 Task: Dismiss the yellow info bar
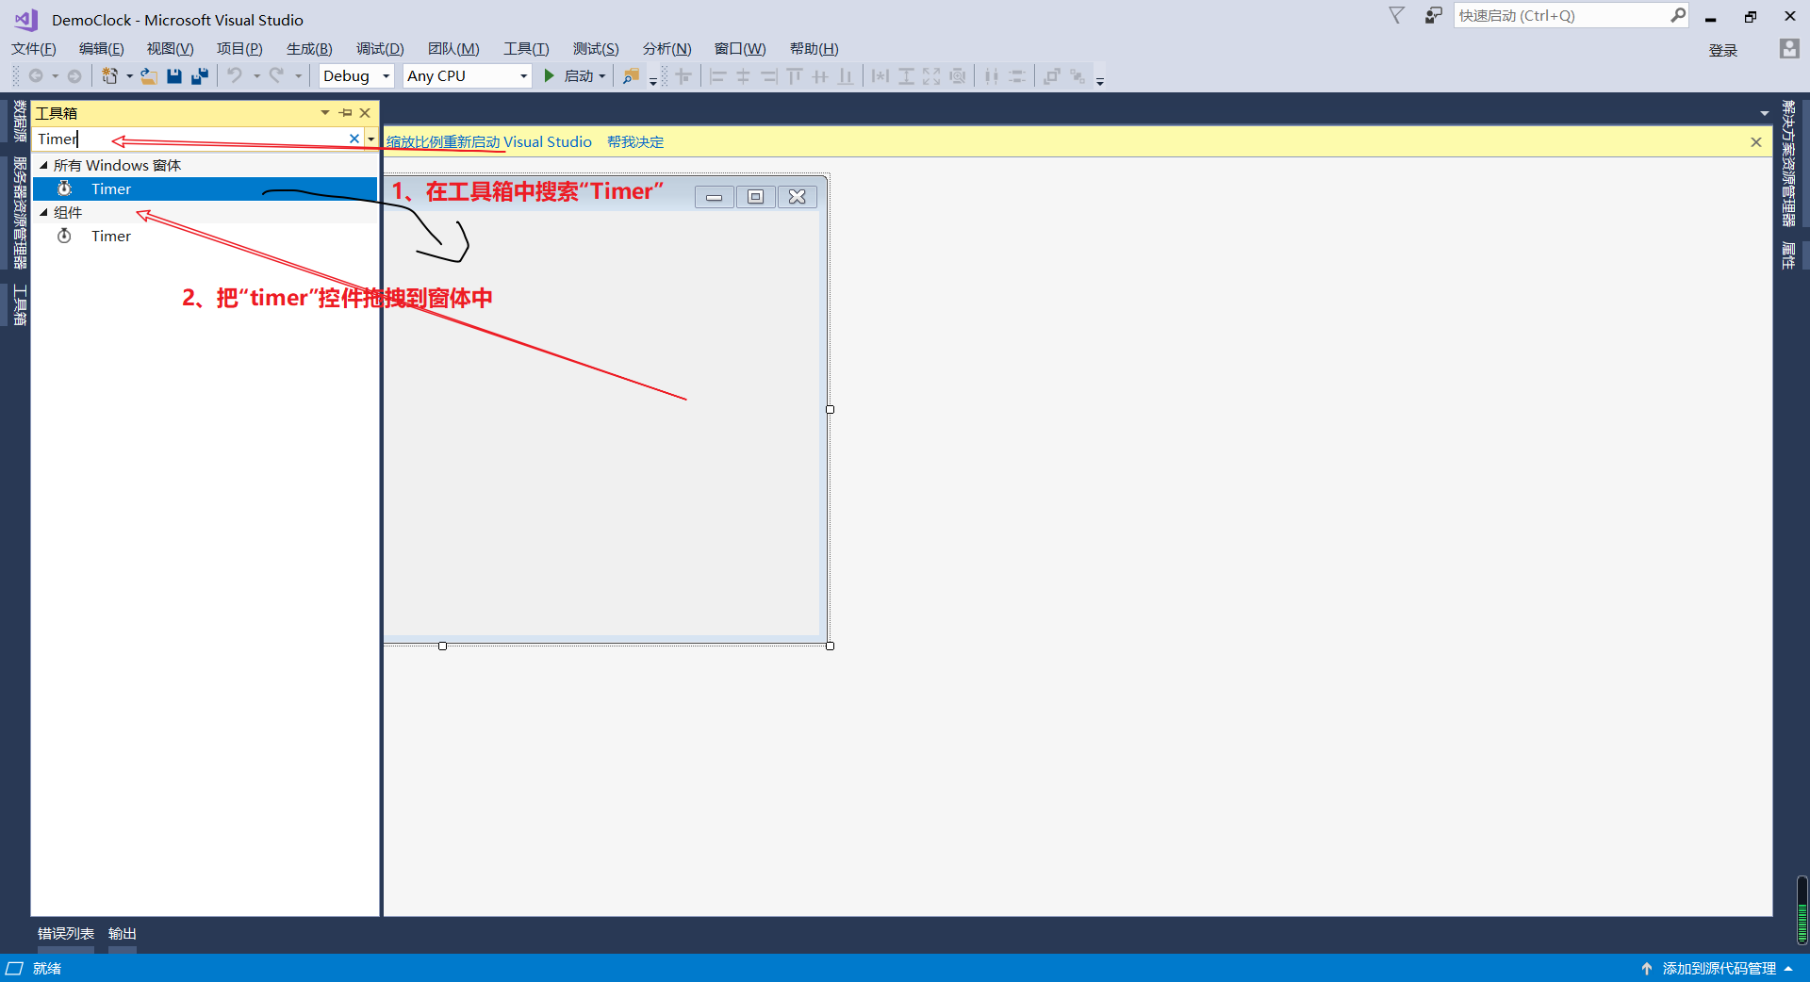1756,142
